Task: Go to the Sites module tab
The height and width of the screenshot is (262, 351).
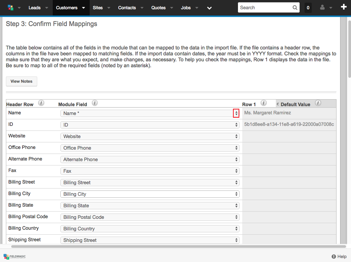Action: 98,8
